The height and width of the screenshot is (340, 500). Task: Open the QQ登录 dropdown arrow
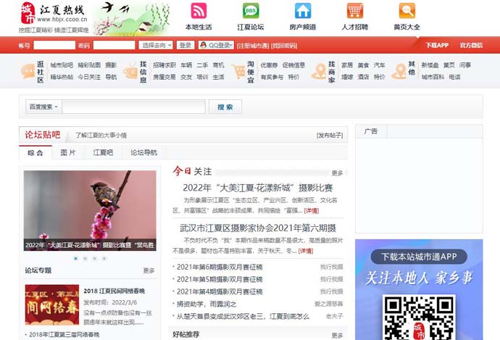[x=232, y=45]
